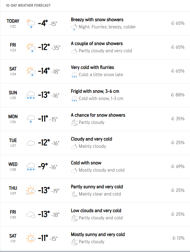The image size is (190, 252).
Task: Click the night snow icon beside 'Cold; a little snow late'
Action: coord(74,75)
